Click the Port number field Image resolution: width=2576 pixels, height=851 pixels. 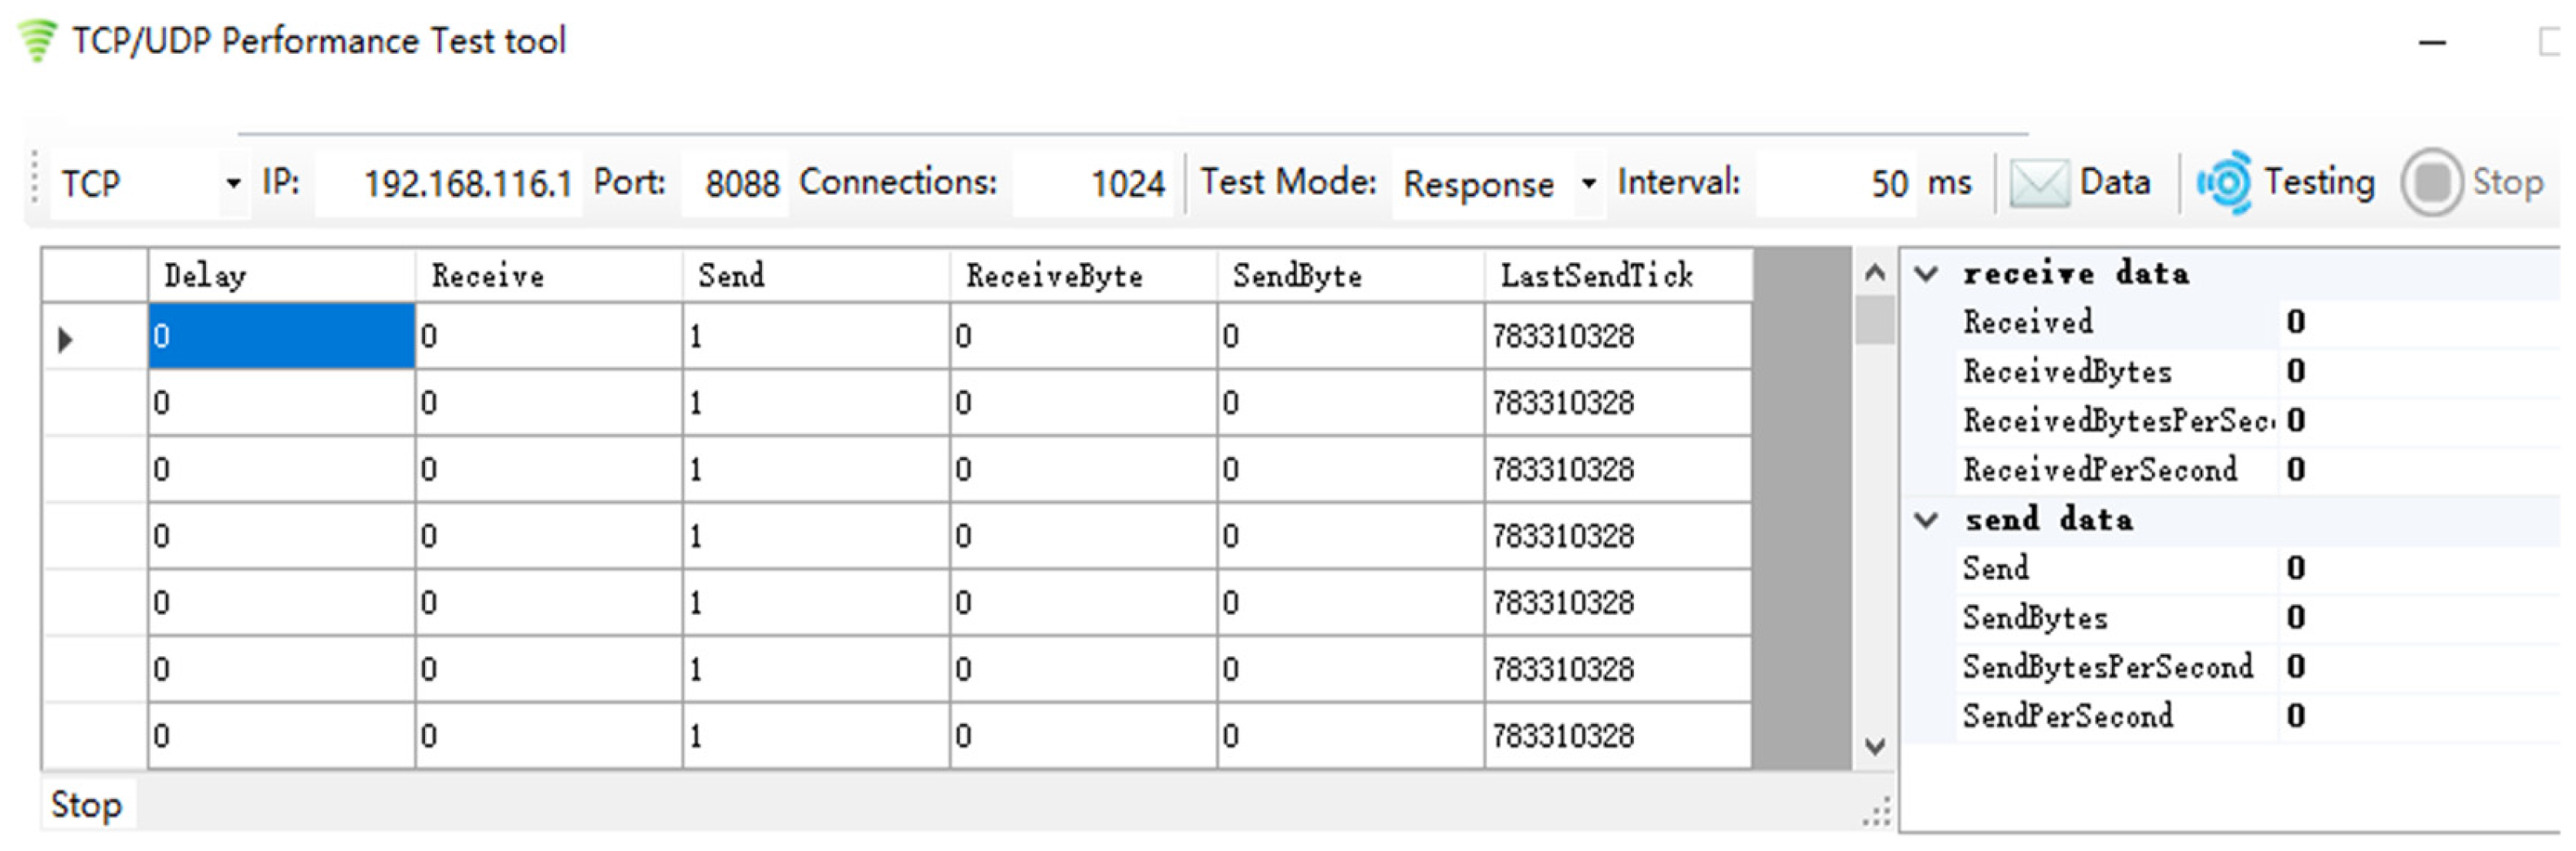point(735,183)
